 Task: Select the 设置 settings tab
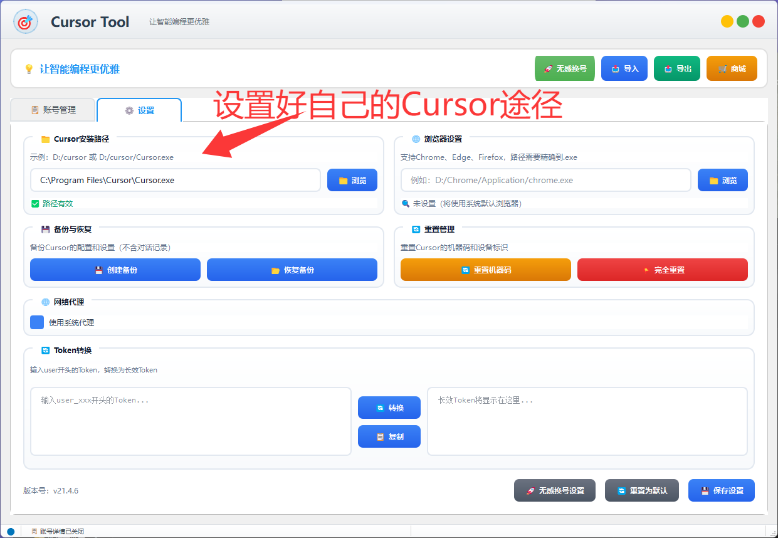click(x=139, y=110)
